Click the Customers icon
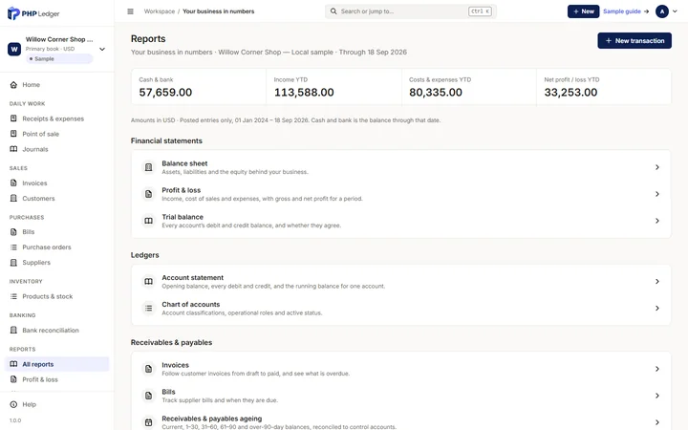The width and height of the screenshot is (688, 430). (13, 199)
